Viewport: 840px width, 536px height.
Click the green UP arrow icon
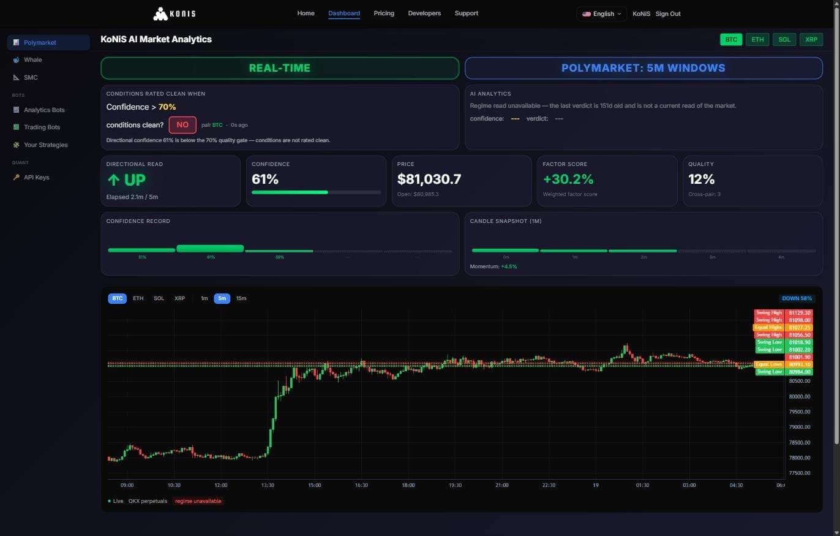pyautogui.click(x=113, y=180)
